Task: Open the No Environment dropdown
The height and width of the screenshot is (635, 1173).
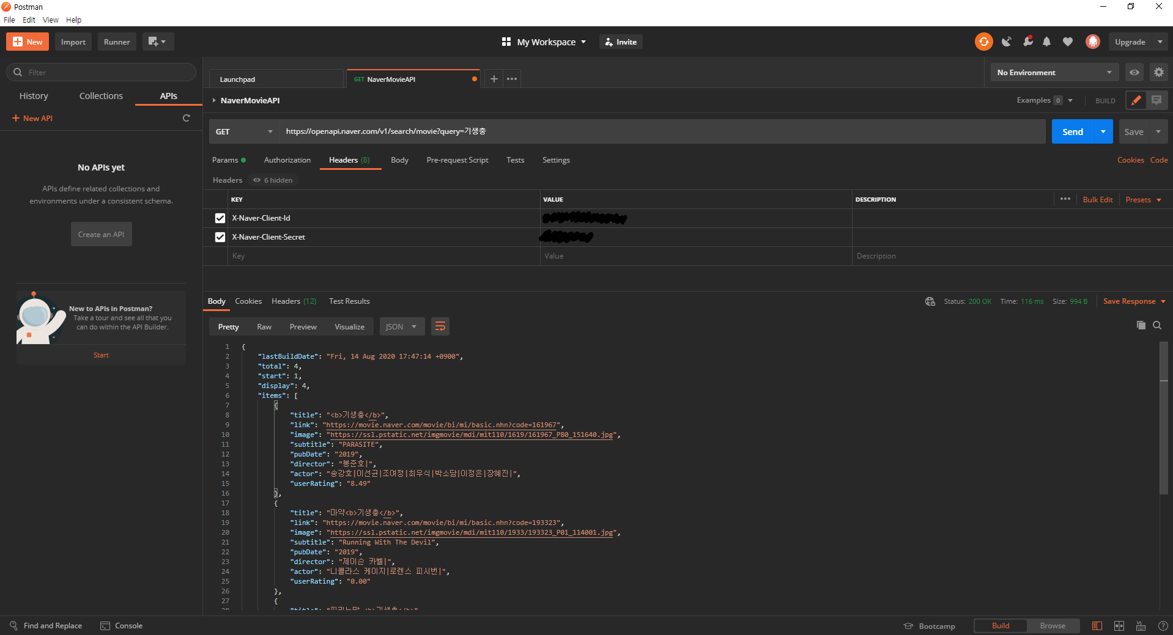Action: pos(1054,72)
